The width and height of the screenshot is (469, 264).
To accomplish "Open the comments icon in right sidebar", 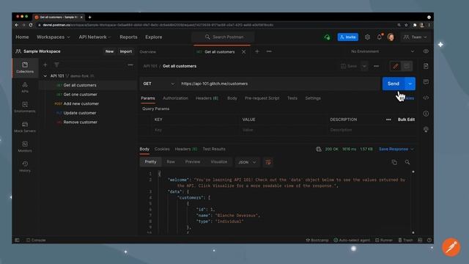I will tap(426, 81).
